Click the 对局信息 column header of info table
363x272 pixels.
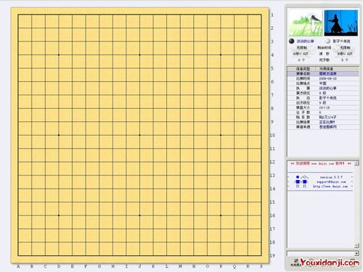(x=337, y=69)
